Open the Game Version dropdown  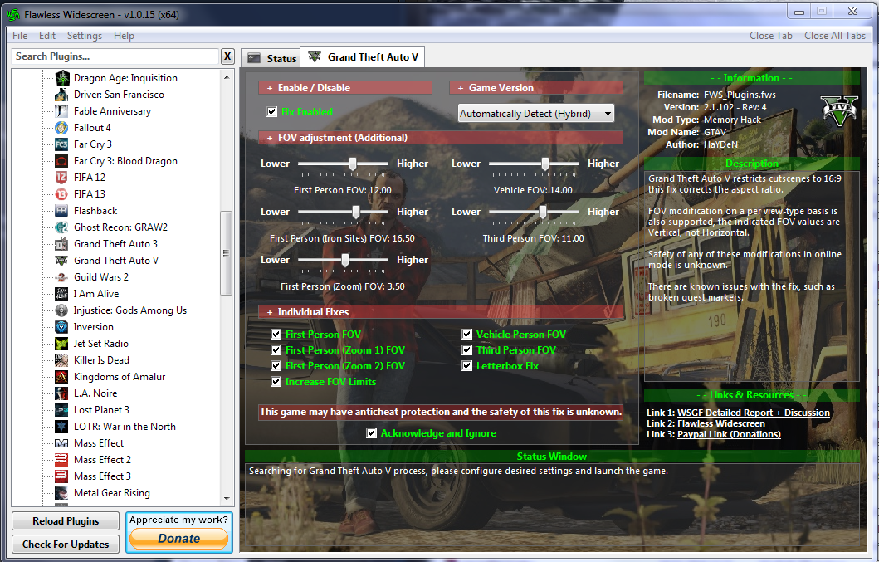point(536,113)
